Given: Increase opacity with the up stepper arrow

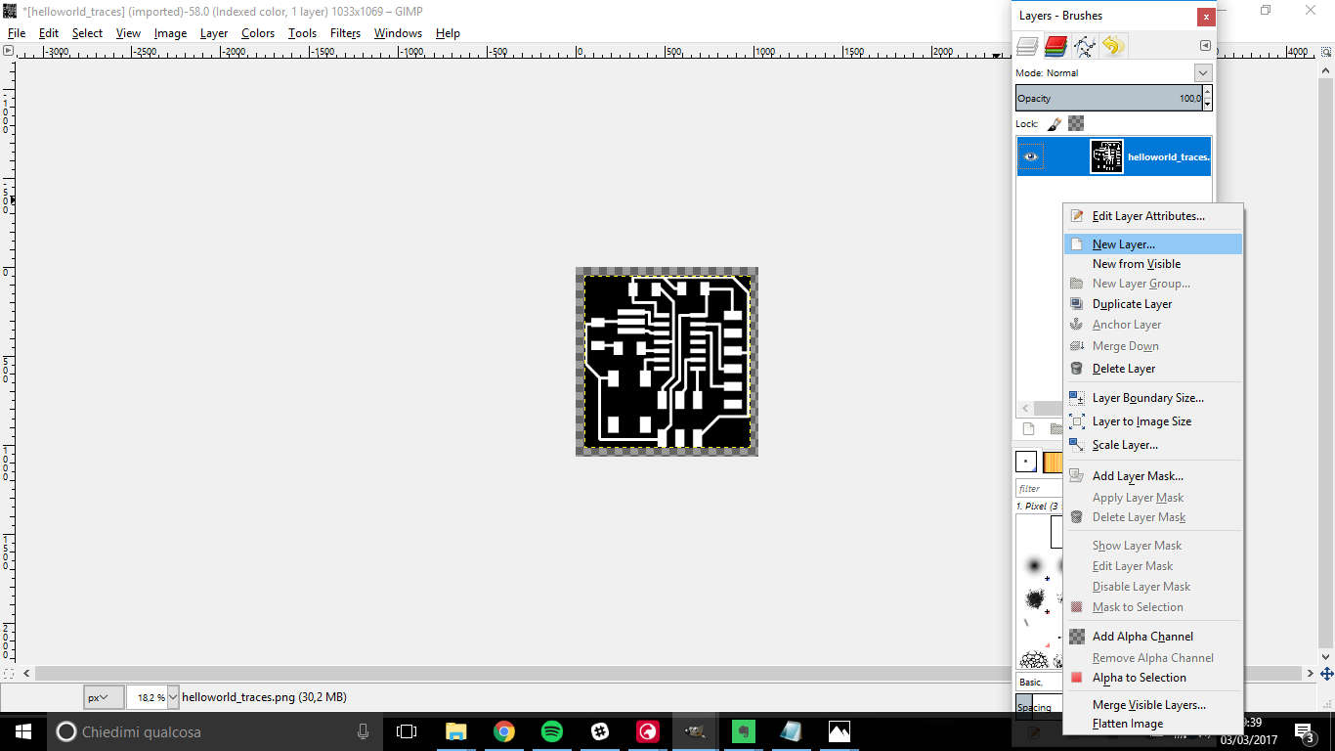Looking at the screenshot, I should 1208,92.
